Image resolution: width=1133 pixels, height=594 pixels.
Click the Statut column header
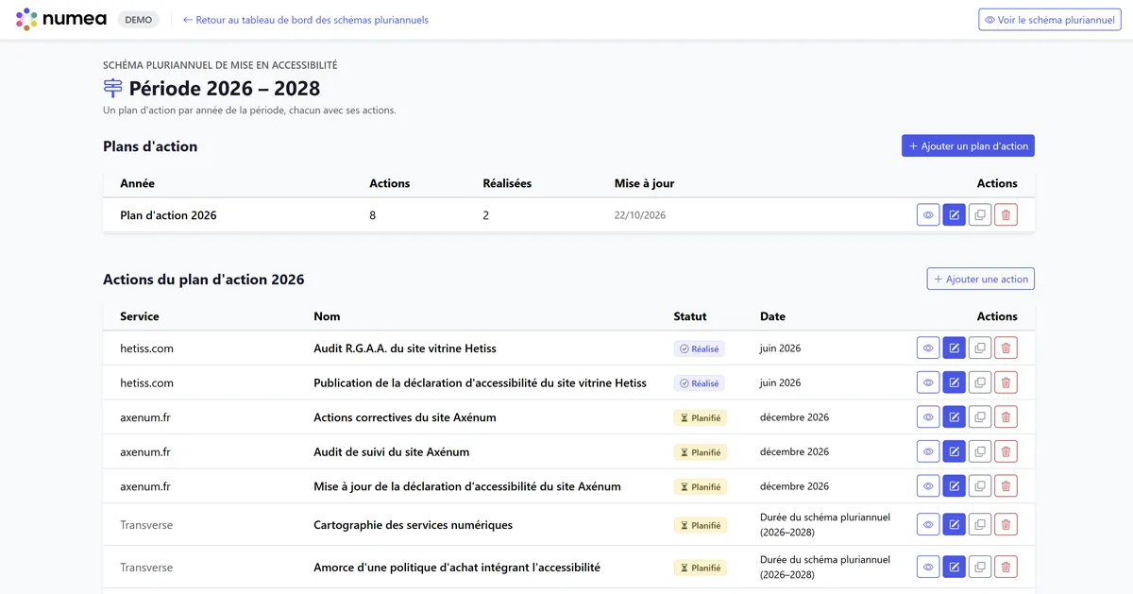tap(690, 316)
